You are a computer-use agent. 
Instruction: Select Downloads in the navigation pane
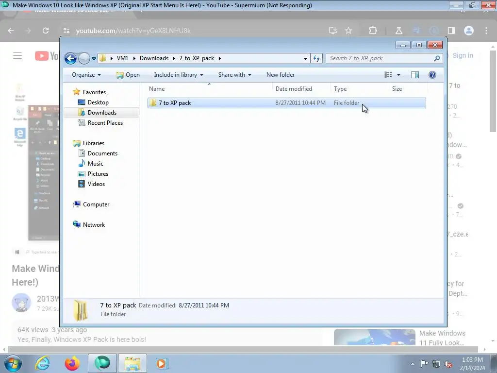click(x=102, y=113)
